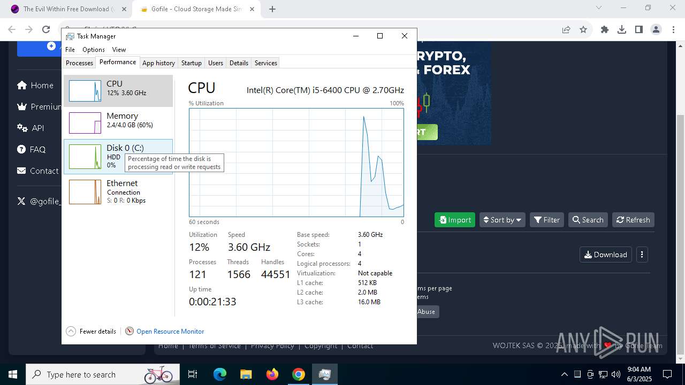Launch Firefox from taskbar
This screenshot has width=685, height=385.
272,374
